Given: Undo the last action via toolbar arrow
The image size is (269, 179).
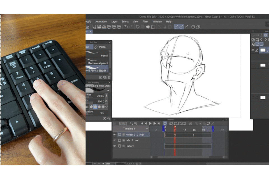Looking at the screenshot, I should coord(126,27).
